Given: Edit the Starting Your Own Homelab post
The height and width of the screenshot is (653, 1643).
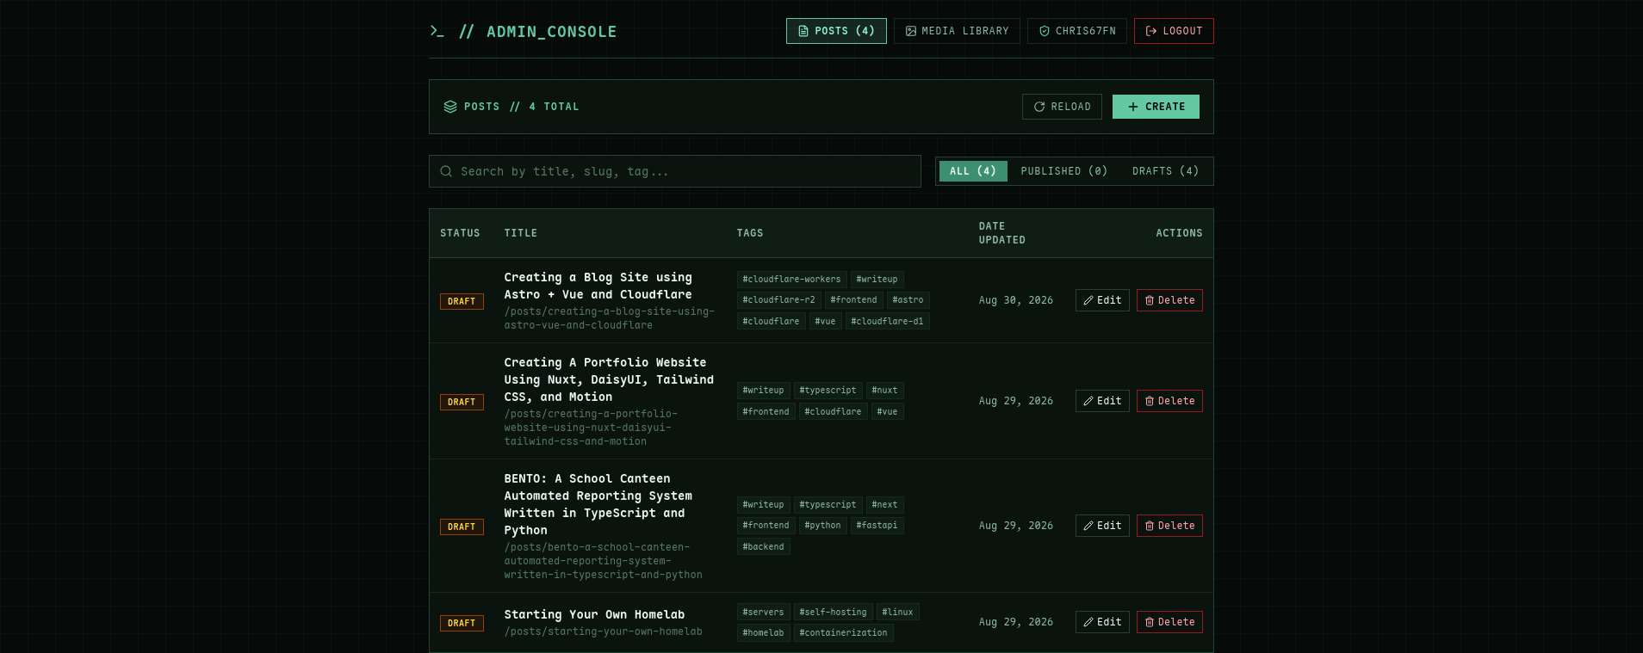Looking at the screenshot, I should (1102, 622).
